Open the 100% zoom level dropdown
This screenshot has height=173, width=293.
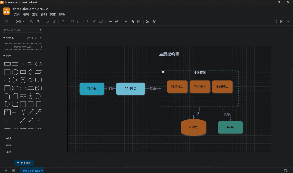[x=19, y=21]
